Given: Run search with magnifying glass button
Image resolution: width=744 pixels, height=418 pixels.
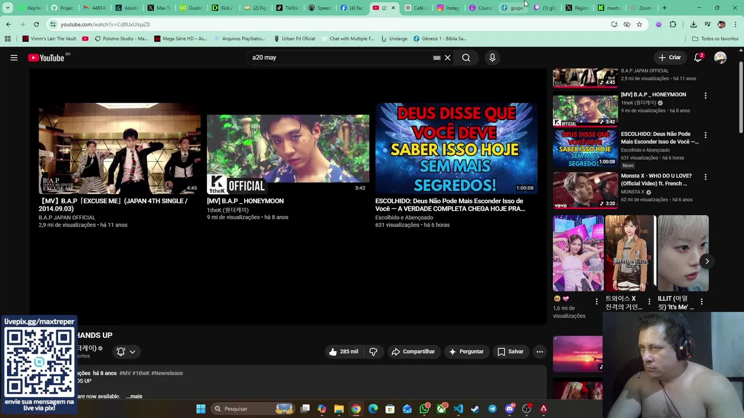Looking at the screenshot, I should point(466,57).
